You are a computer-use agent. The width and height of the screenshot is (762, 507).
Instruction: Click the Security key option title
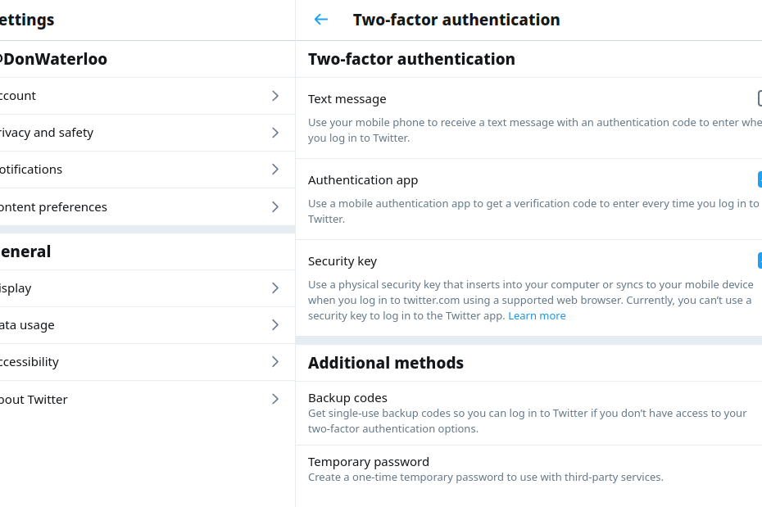(x=342, y=261)
